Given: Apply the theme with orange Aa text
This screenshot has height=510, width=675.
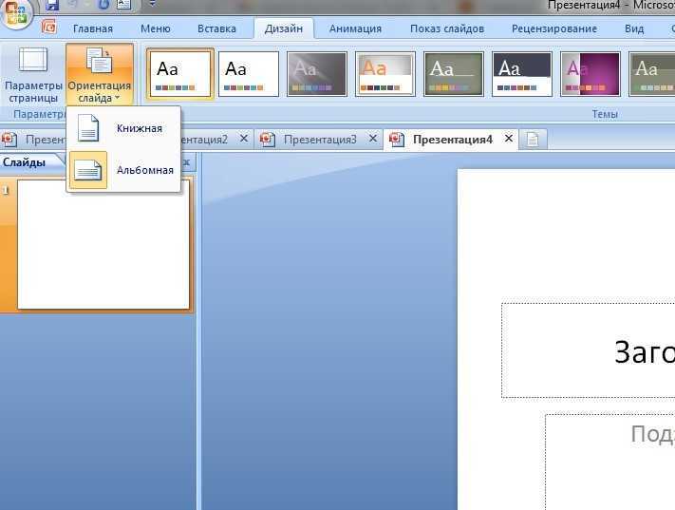Looking at the screenshot, I should (385, 74).
